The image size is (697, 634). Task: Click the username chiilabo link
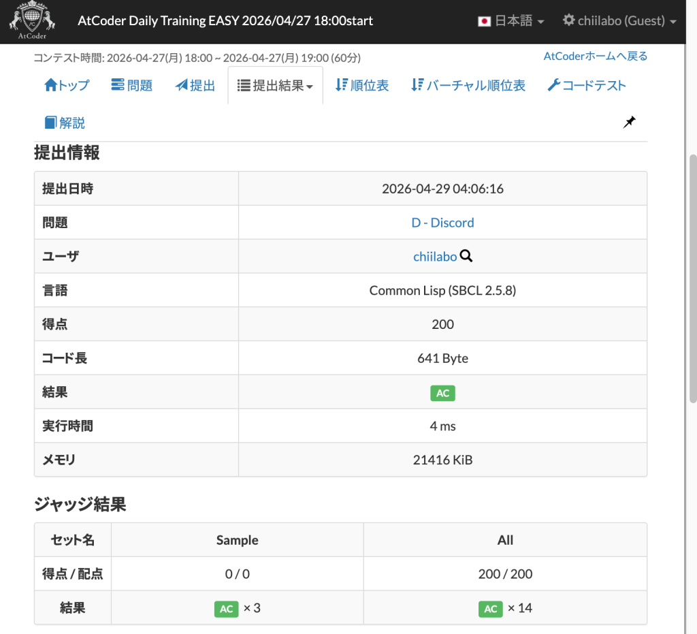click(x=435, y=257)
